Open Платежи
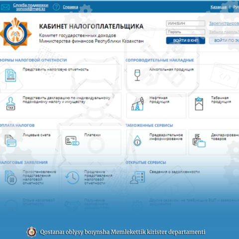Image resolution: width=239 pixels, height=239 pixels. point(93,135)
